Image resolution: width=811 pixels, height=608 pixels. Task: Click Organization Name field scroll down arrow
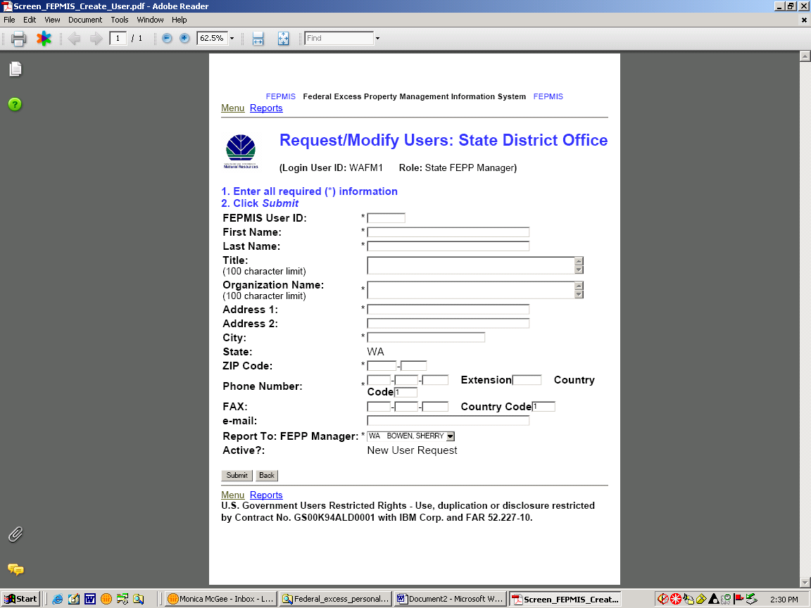pos(579,294)
